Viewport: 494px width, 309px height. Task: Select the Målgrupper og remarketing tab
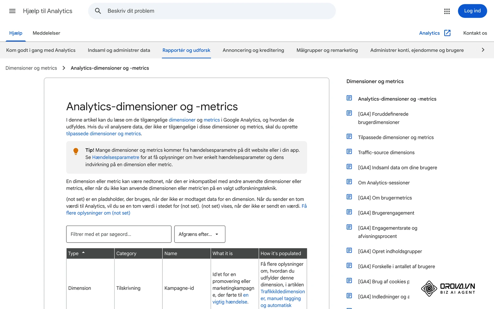click(327, 50)
